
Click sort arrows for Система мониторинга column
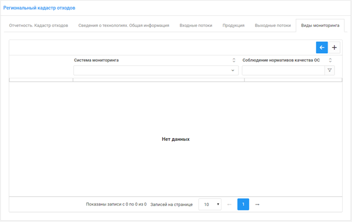[234, 60]
